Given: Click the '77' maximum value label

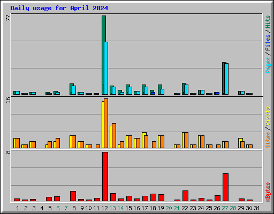Looking at the screenshot, I should click(x=8, y=18).
